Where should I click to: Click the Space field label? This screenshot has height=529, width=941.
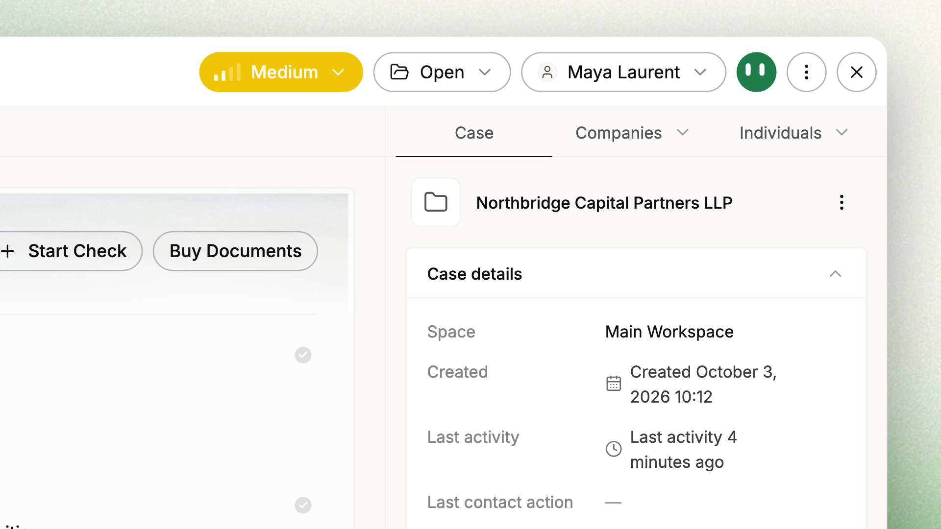coord(451,332)
